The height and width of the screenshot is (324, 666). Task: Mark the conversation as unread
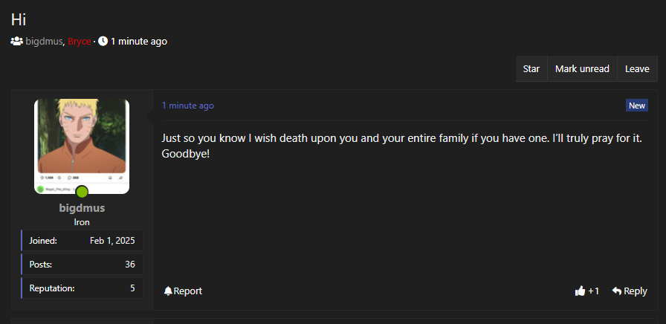[x=582, y=68]
